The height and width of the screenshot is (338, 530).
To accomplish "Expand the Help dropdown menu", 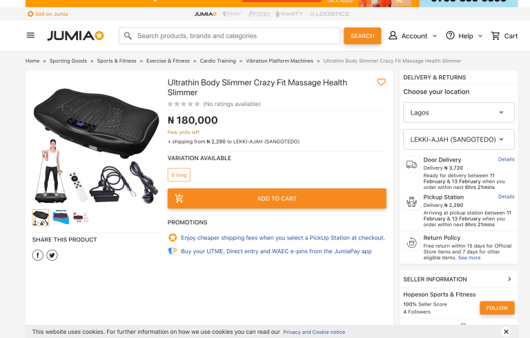I will coord(464,36).
